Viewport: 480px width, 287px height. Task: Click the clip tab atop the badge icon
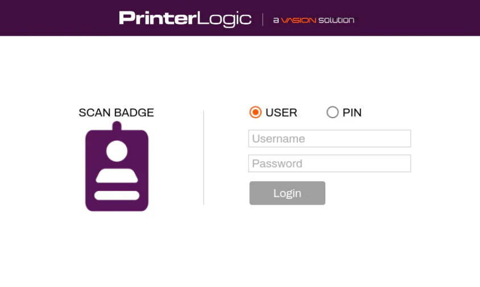[x=117, y=126]
